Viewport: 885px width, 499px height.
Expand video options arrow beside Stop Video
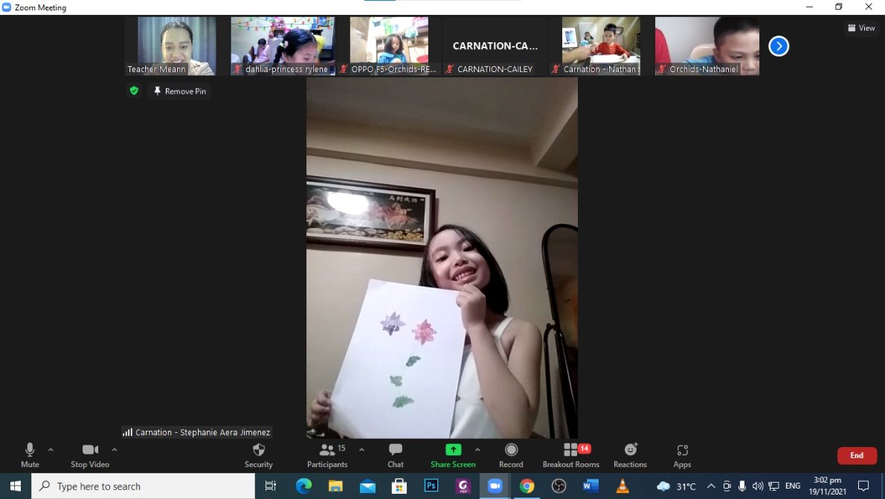pyautogui.click(x=115, y=450)
